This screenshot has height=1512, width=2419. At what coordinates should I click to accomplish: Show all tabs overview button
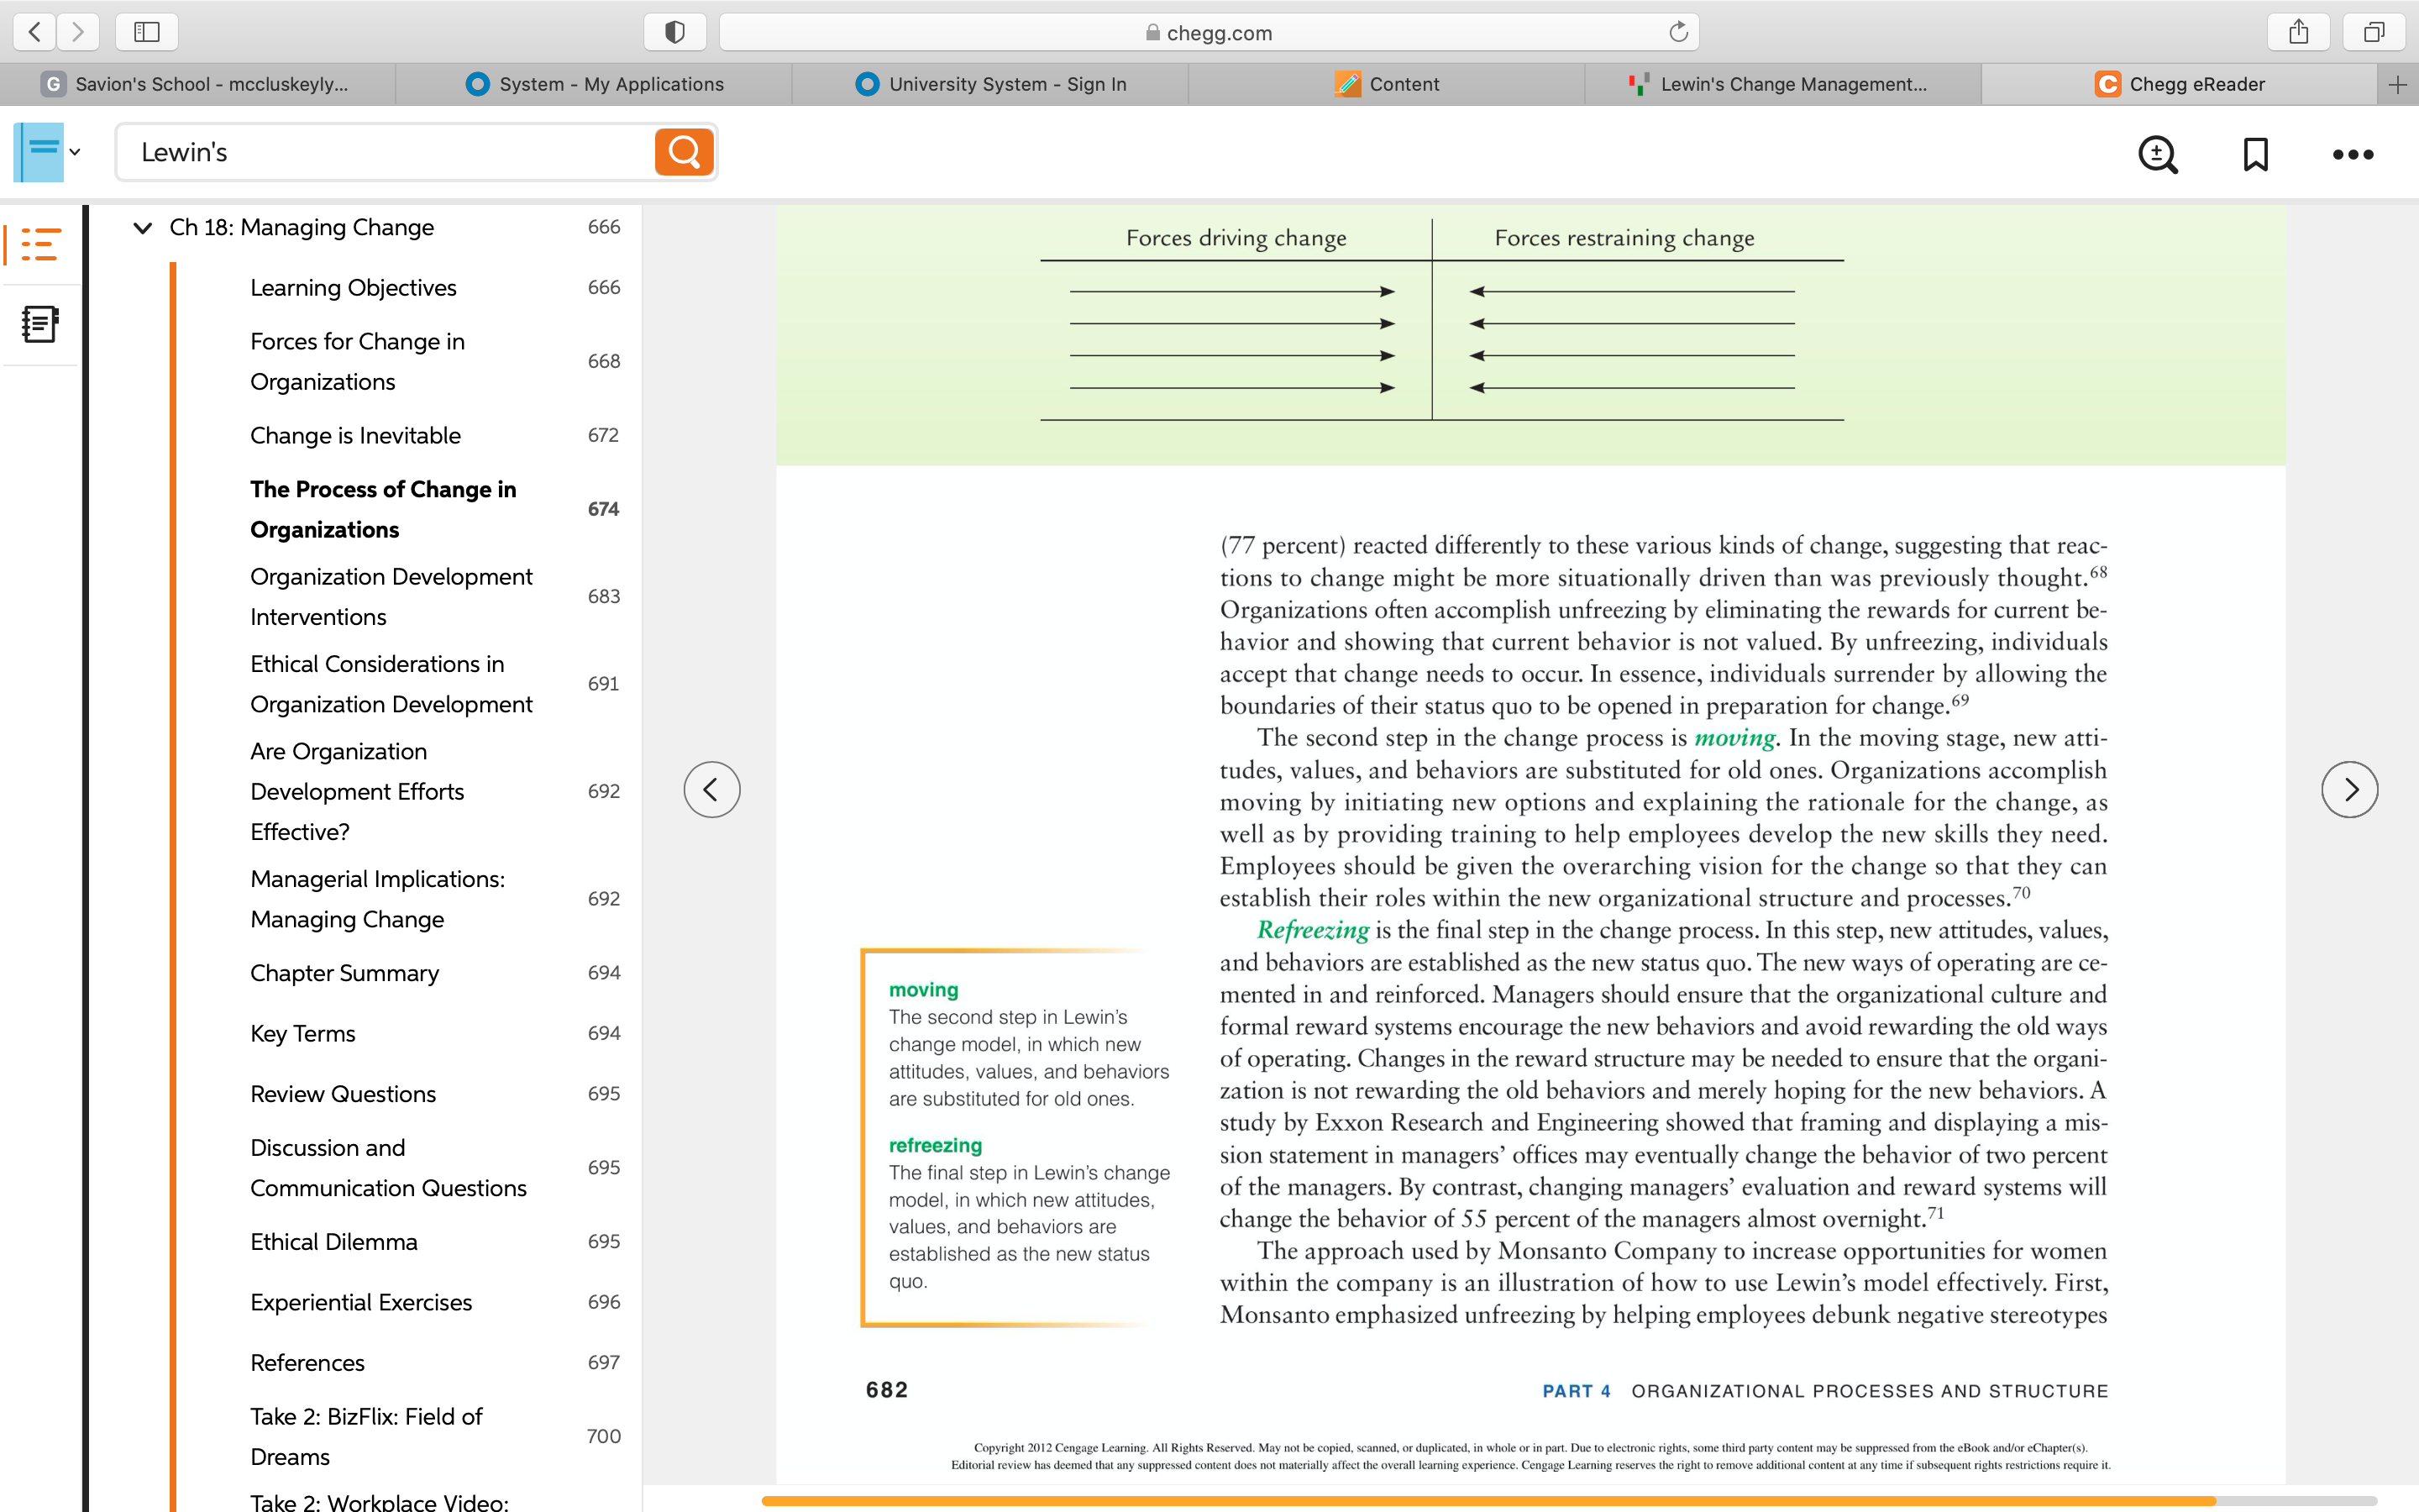(x=2374, y=32)
